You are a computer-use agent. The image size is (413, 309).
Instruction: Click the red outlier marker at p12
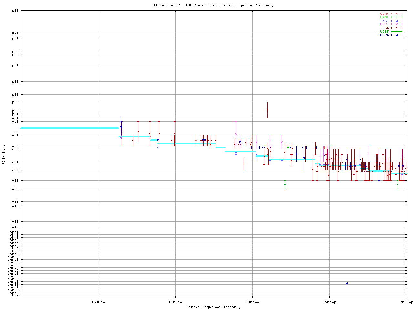pos(267,110)
